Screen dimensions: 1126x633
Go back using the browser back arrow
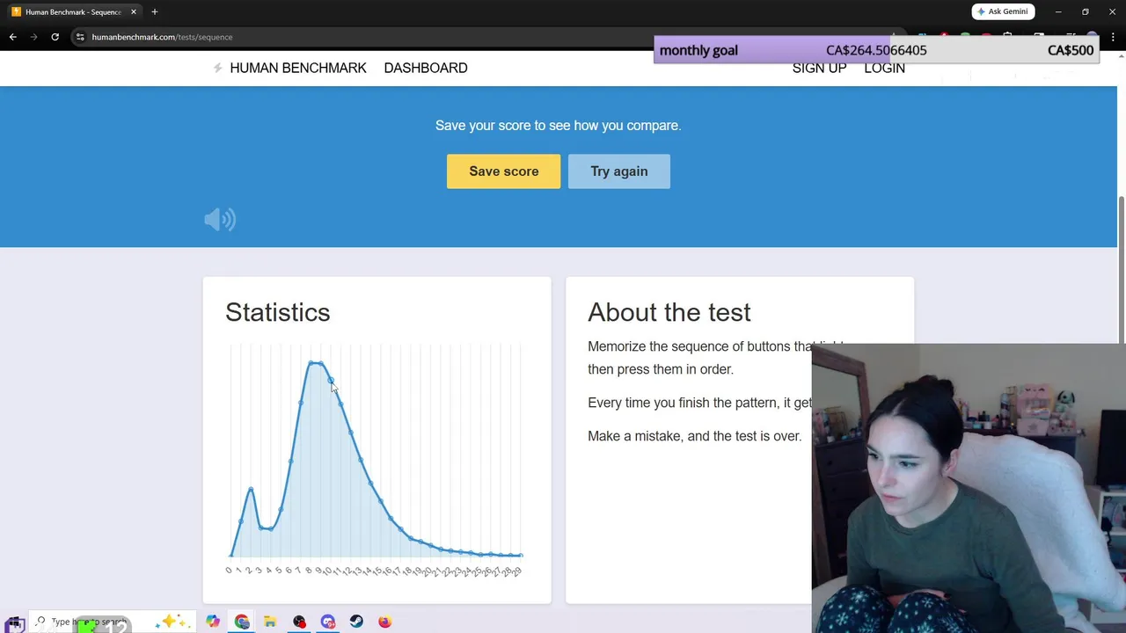pyautogui.click(x=12, y=37)
